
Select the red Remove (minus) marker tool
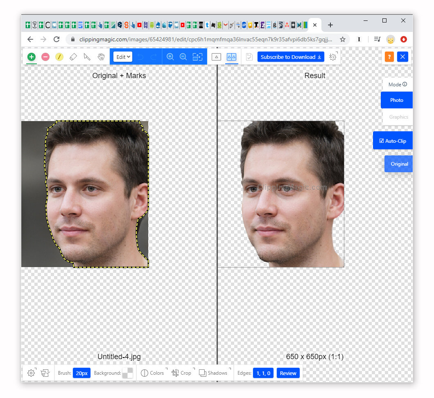[x=45, y=57]
